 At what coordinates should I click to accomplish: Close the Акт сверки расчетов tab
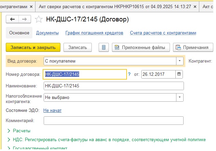[195, 6]
